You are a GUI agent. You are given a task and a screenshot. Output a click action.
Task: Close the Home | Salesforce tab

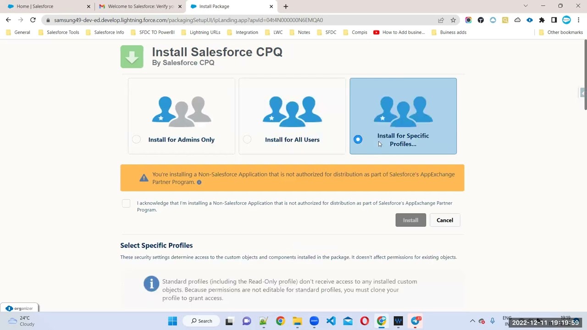tap(89, 6)
